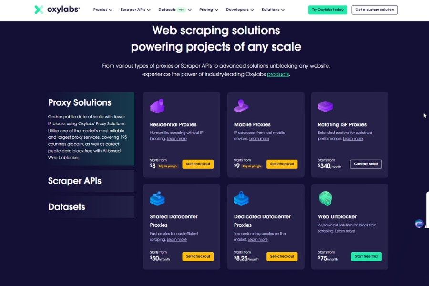
Task: Click the Residential Proxies card icon
Action: point(157,106)
